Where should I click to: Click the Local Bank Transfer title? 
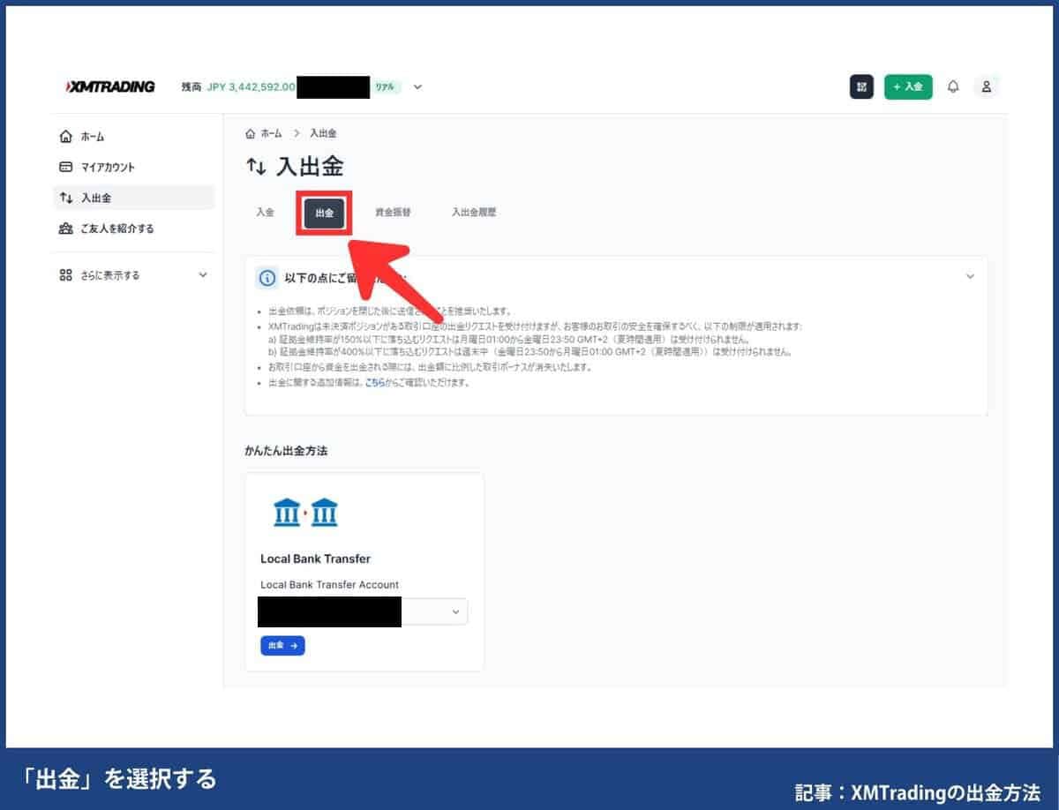[x=315, y=559]
